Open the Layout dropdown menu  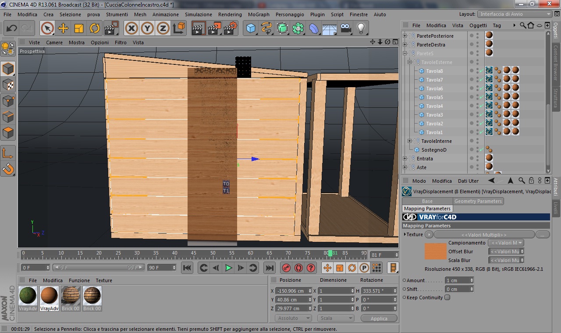click(515, 14)
